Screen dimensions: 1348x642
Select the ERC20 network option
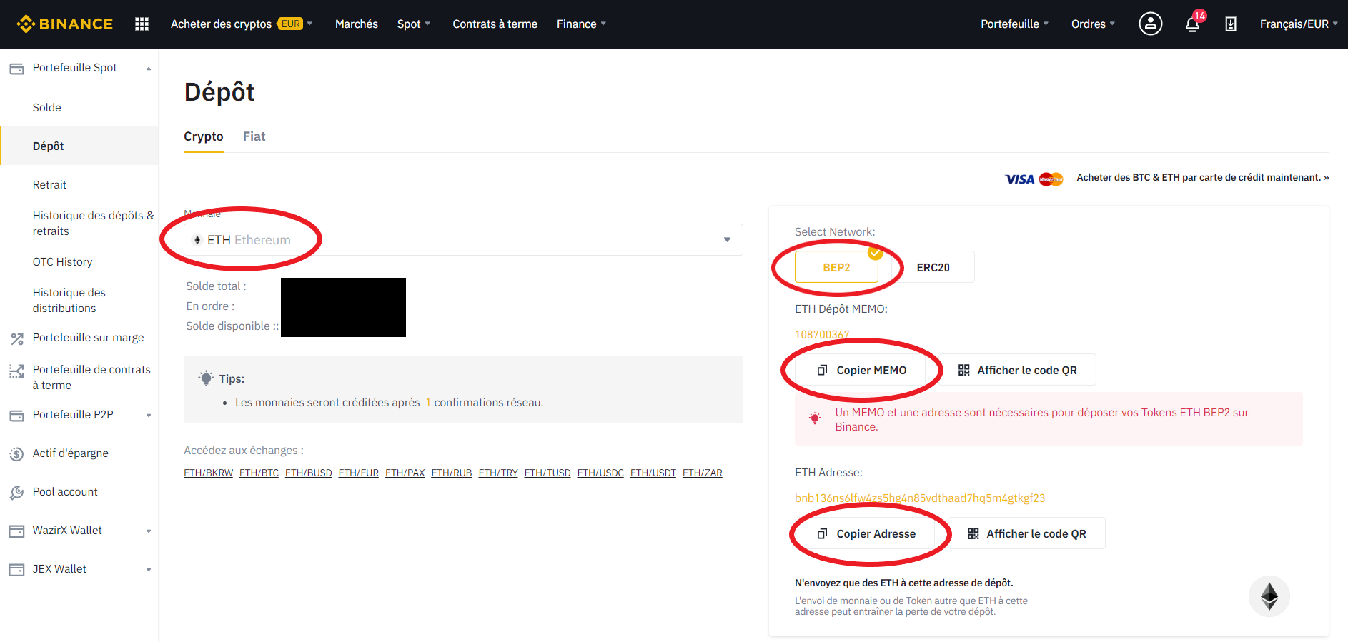pyautogui.click(x=933, y=267)
